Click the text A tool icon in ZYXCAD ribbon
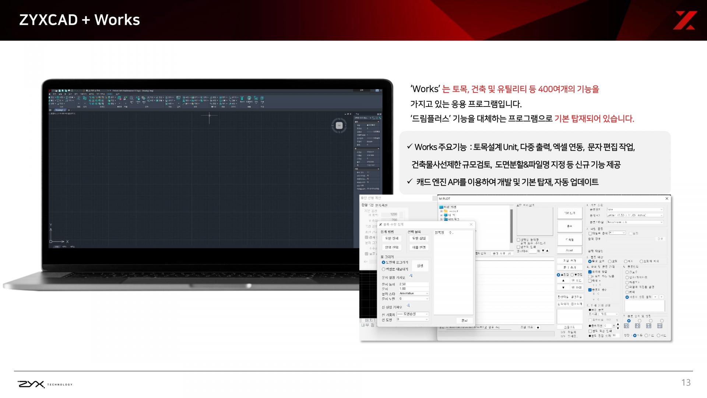Viewport: 707px width, 398px height. click(x=138, y=98)
